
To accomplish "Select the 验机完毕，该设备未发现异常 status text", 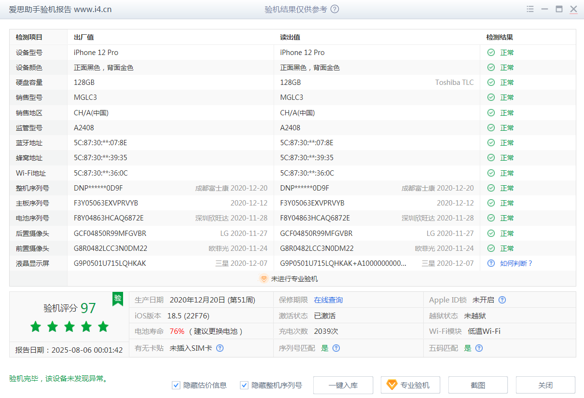I will [x=58, y=379].
